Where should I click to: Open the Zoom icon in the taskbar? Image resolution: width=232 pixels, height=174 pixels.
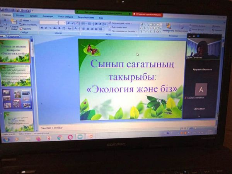click(x=80, y=137)
